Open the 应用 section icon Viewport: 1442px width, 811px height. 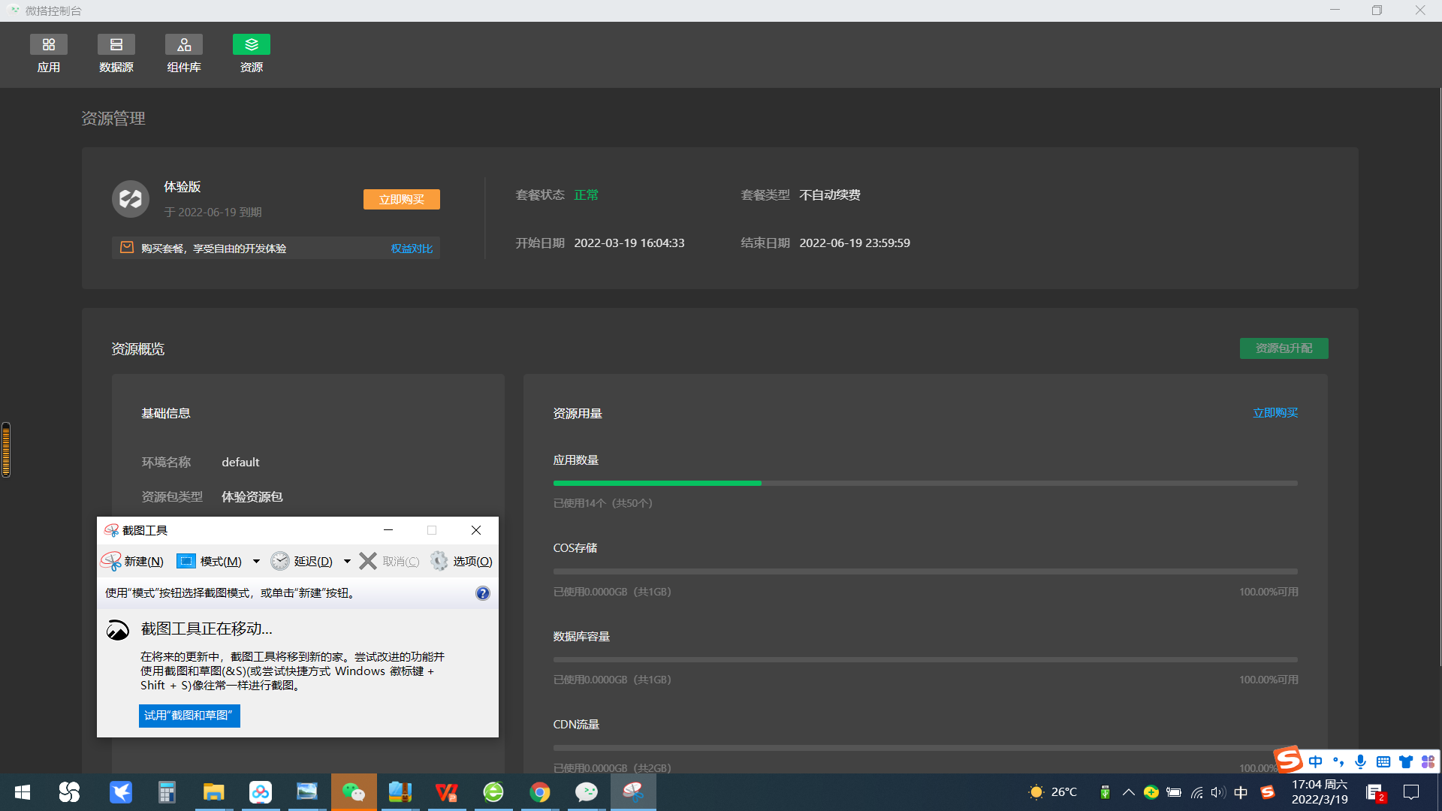(x=49, y=45)
